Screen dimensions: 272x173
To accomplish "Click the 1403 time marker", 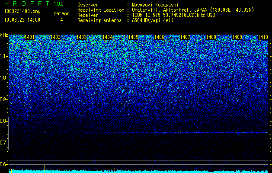I will pos(82,37).
